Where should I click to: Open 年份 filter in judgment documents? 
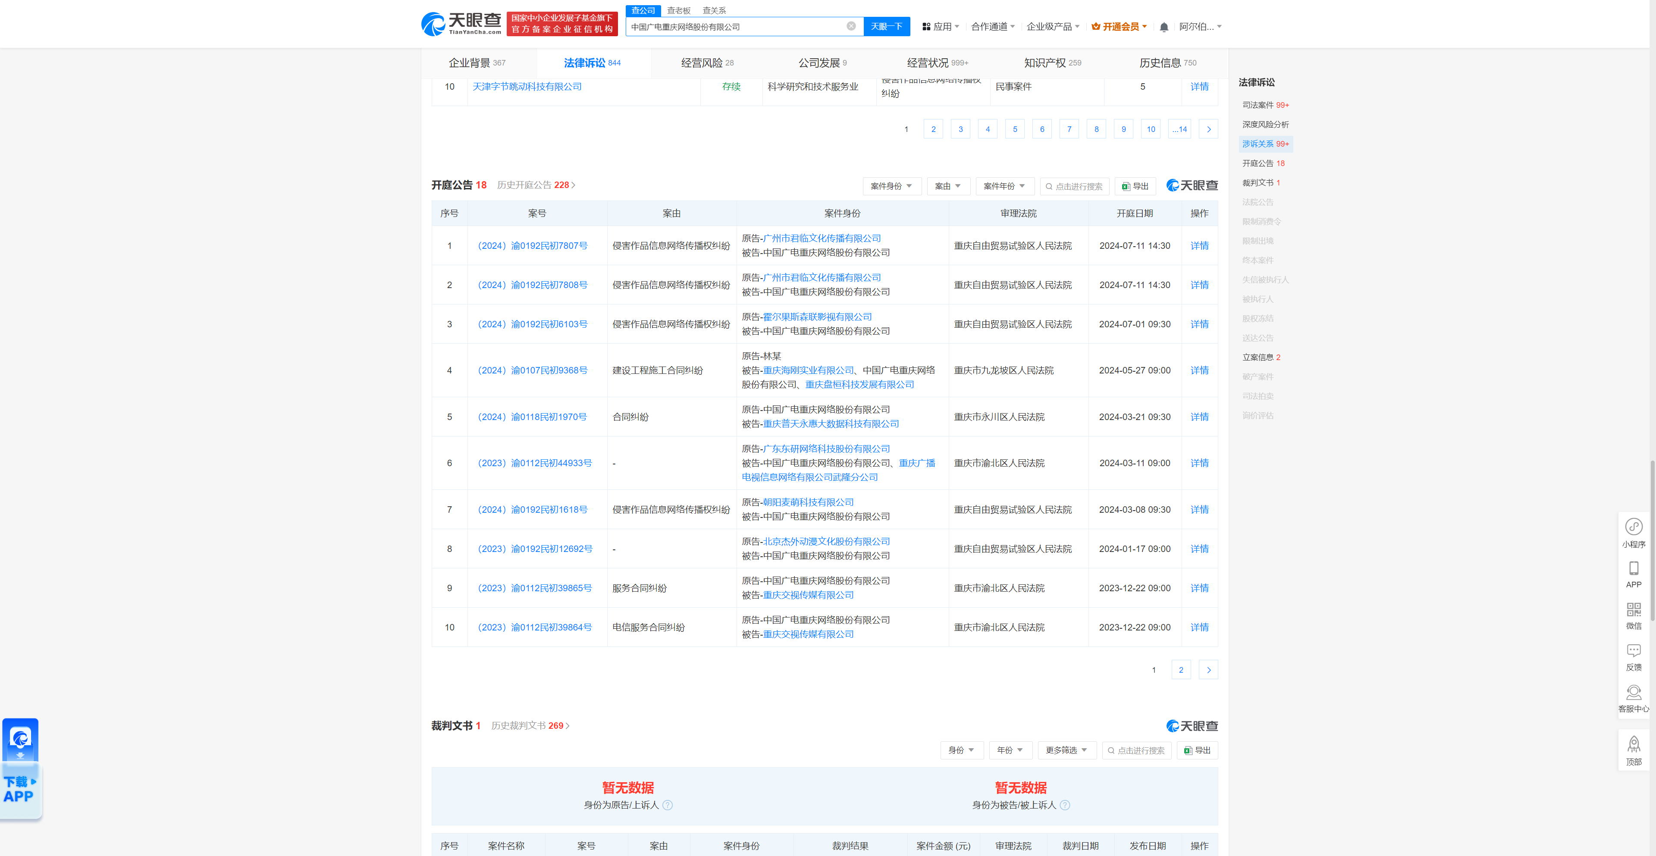point(1010,750)
